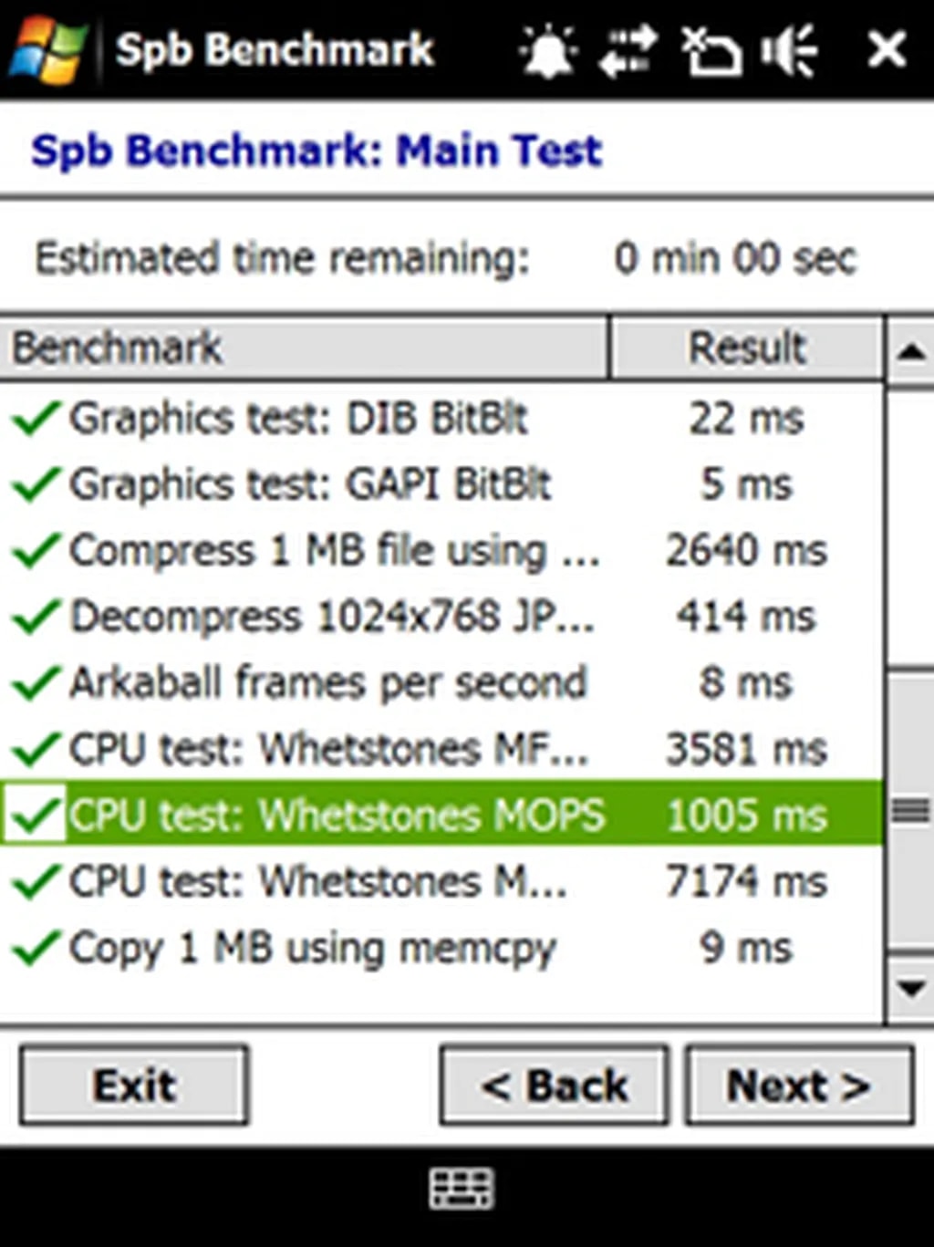The width and height of the screenshot is (934, 1247).
Task: Click the scroll up arrow
Action: tap(911, 351)
